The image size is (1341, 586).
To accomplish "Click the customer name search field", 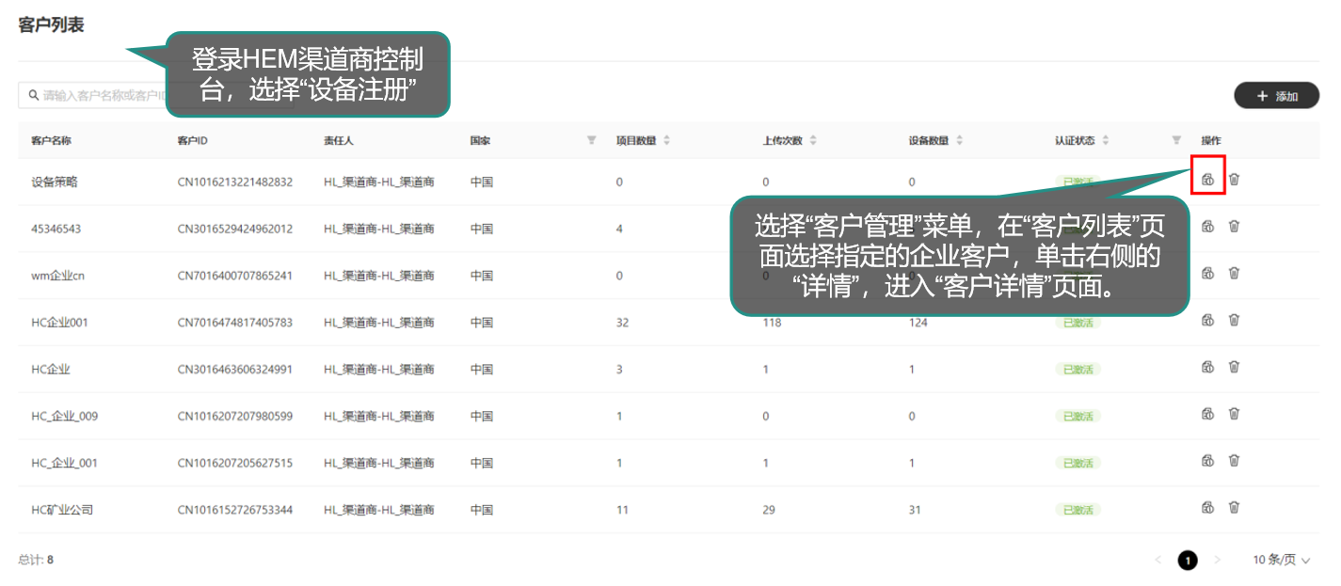I will 94,95.
